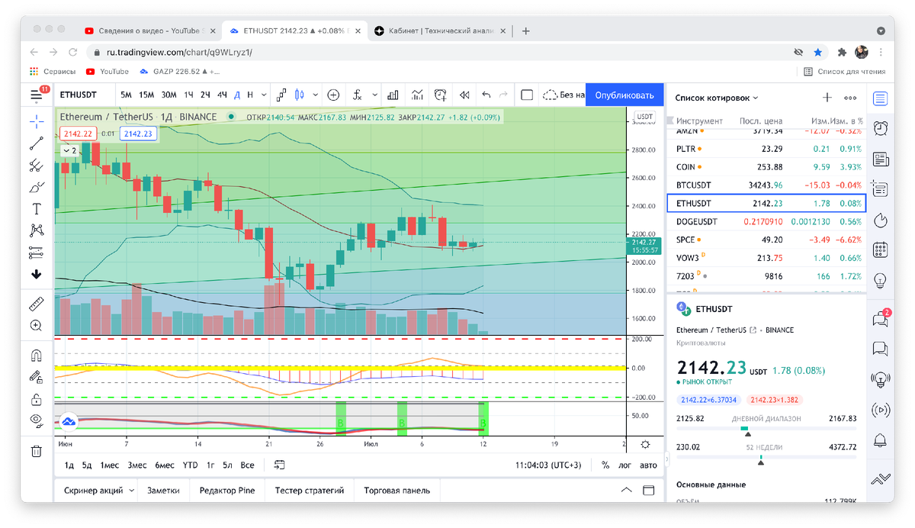Screen dimensions: 915x528
Task: Select the 5М timeframe
Action: click(x=127, y=95)
